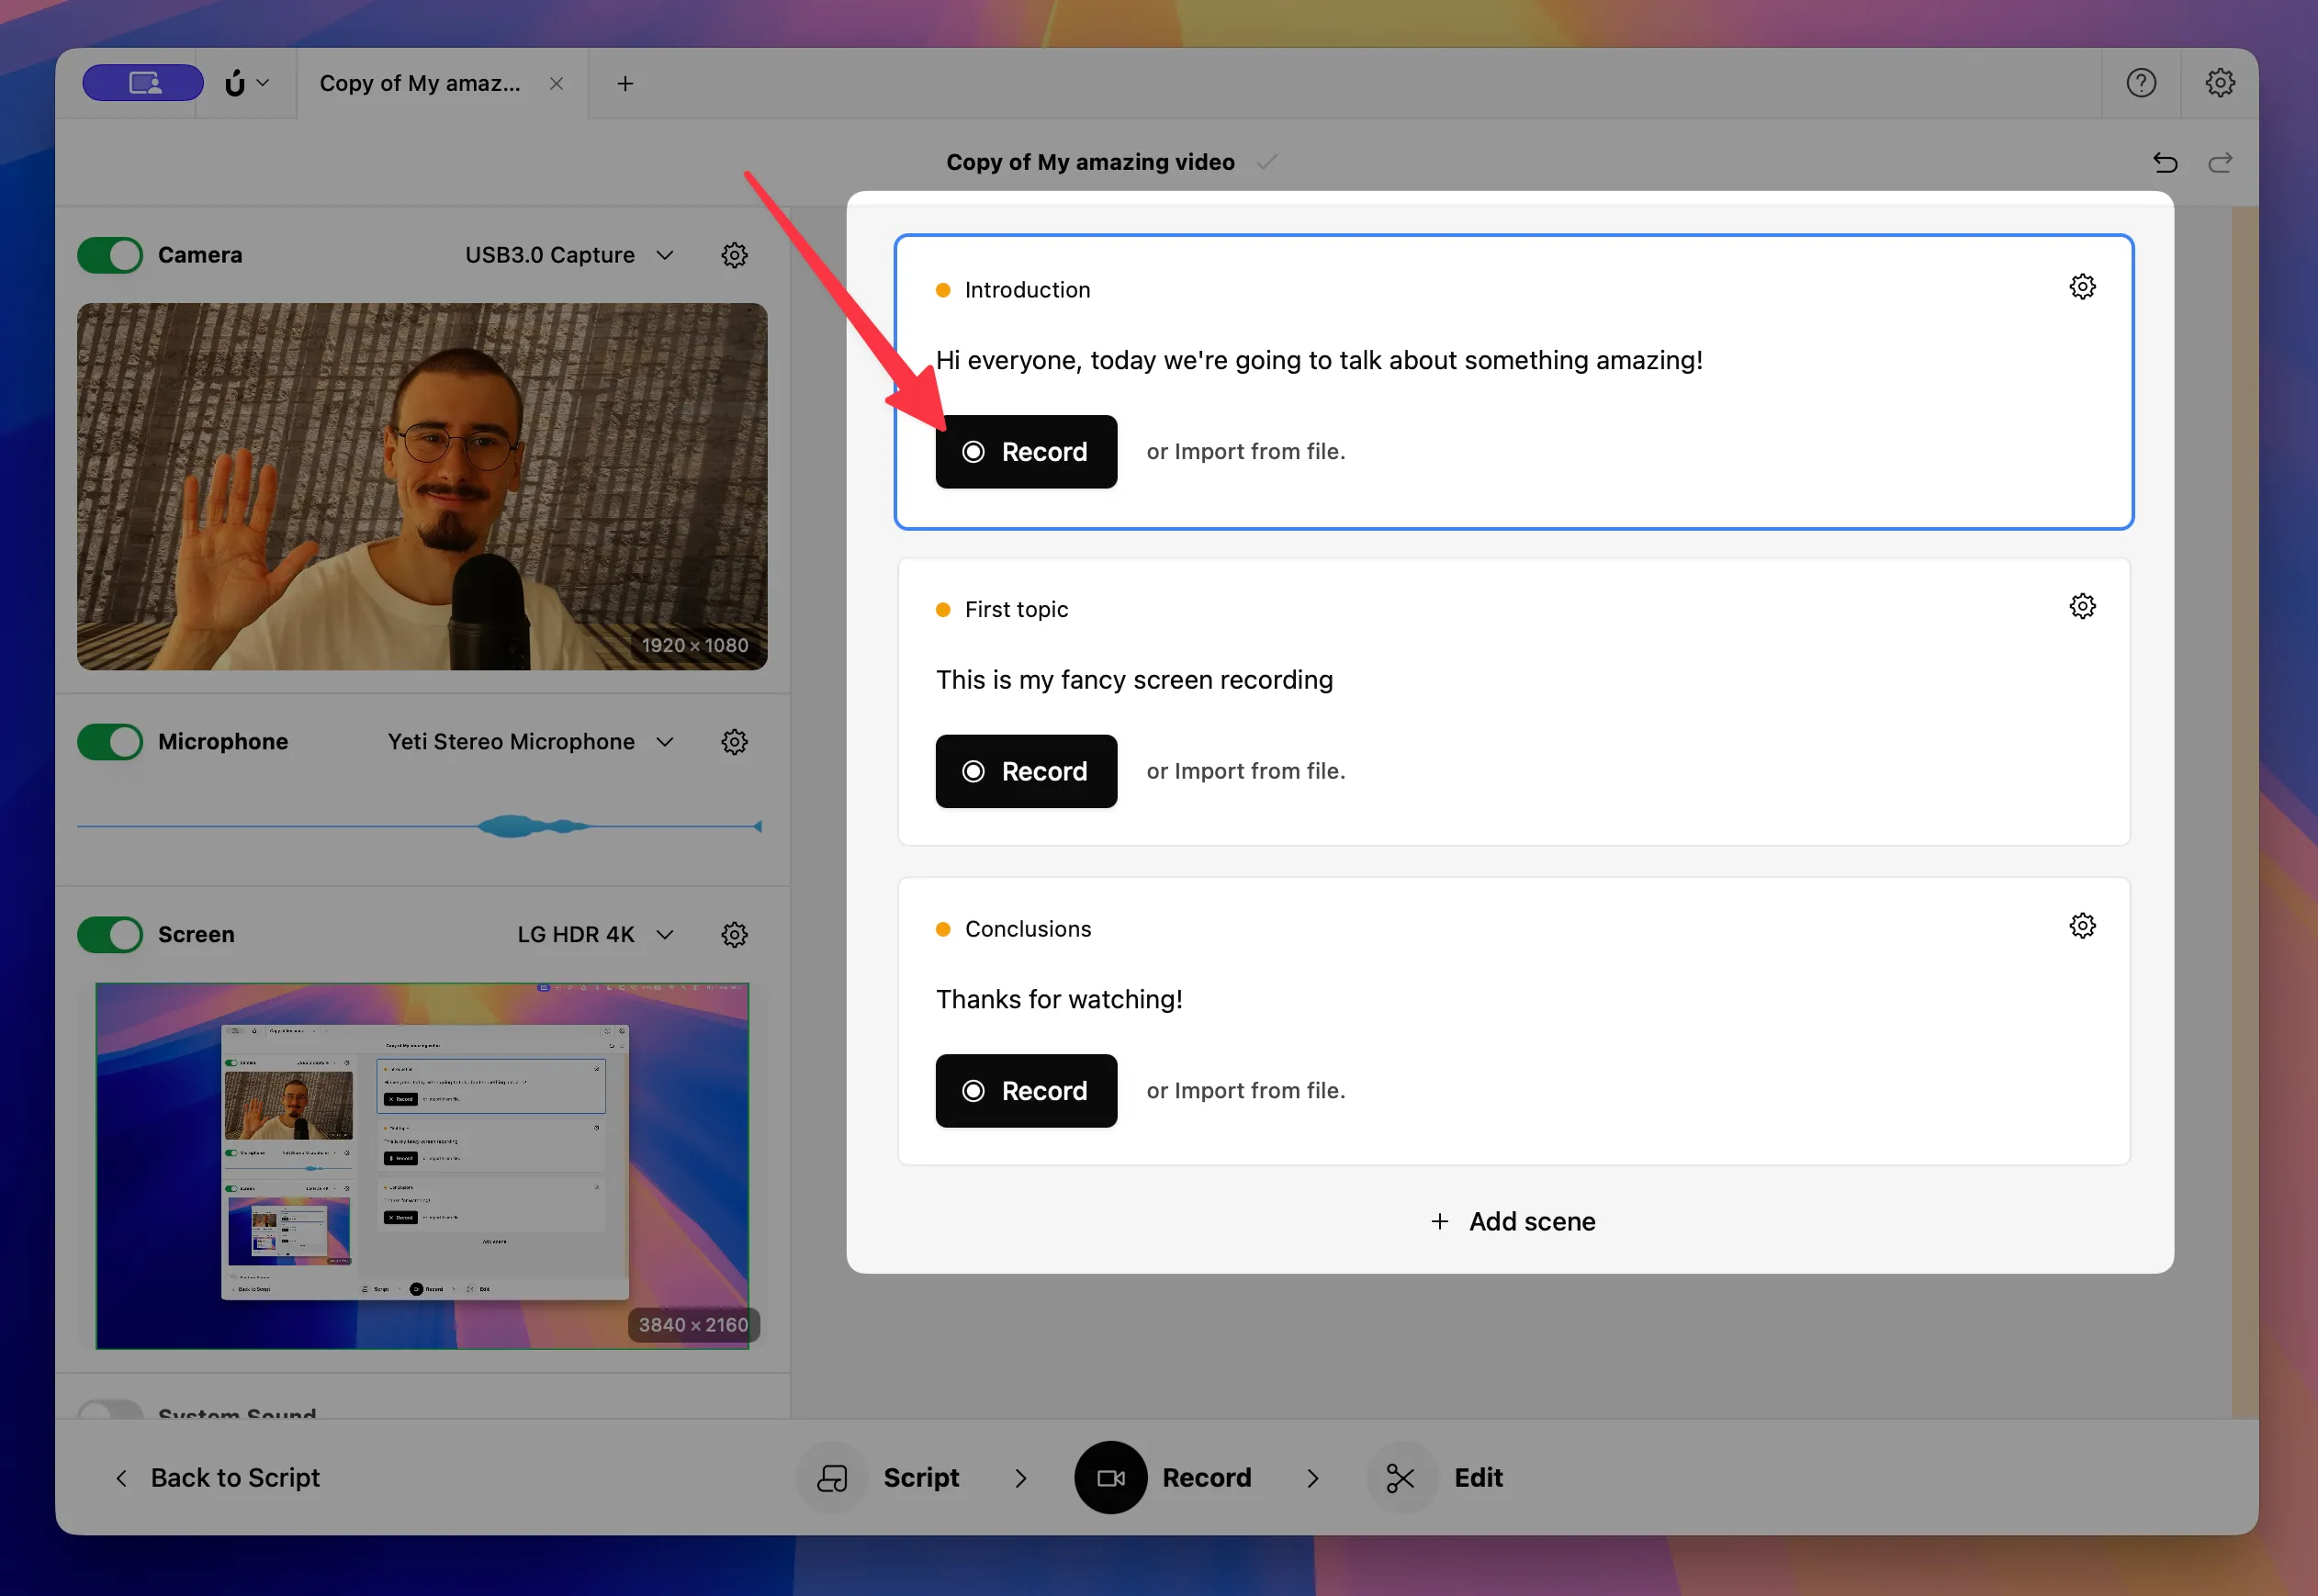
Task: Click the undo arrow icon
Action: tap(2165, 162)
